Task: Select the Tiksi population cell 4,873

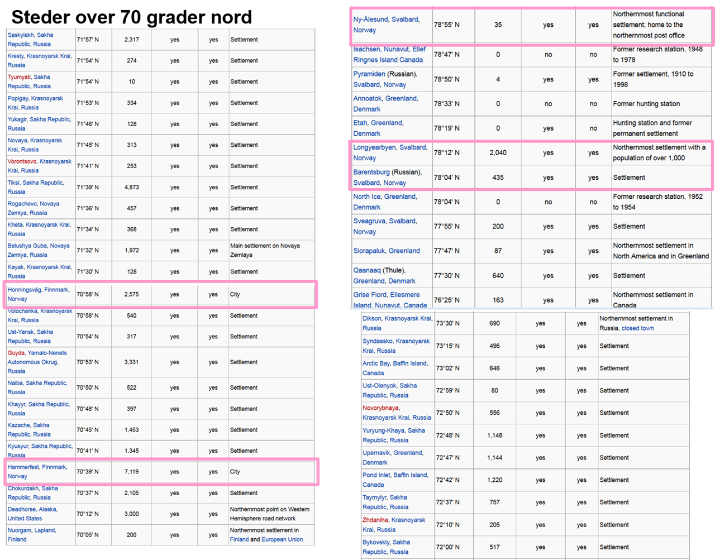Action: coord(132,188)
